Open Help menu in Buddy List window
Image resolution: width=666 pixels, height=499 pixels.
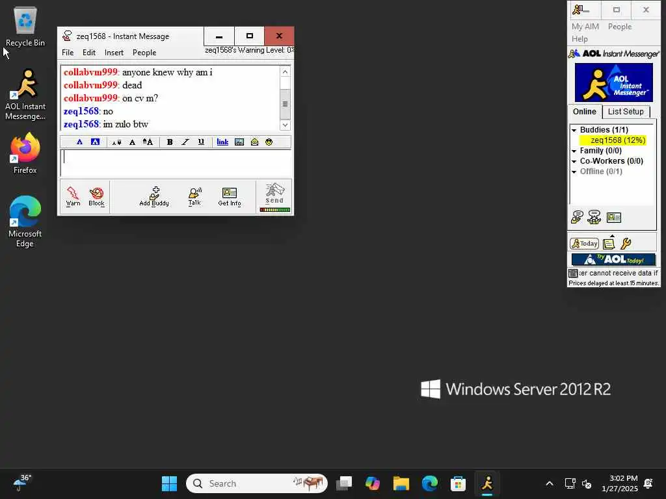click(579, 38)
